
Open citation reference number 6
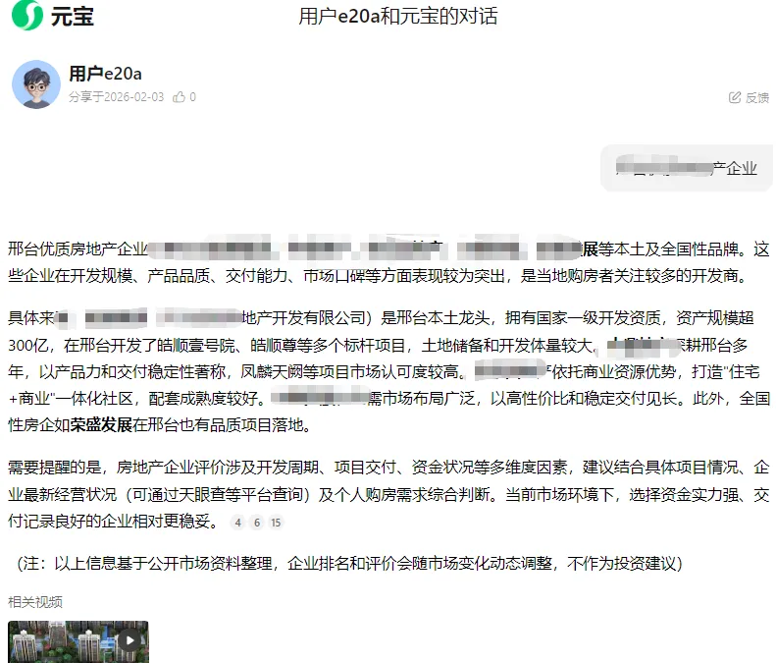tap(257, 523)
